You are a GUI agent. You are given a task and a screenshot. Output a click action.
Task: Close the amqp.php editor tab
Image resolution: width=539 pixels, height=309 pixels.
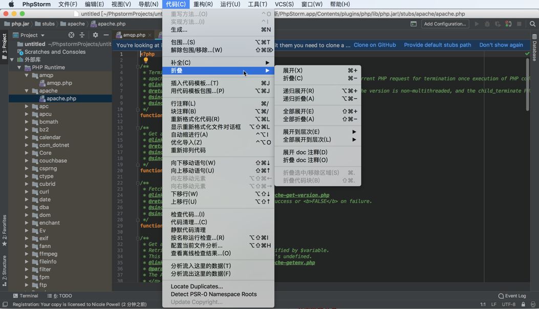pyautogui.click(x=150, y=35)
